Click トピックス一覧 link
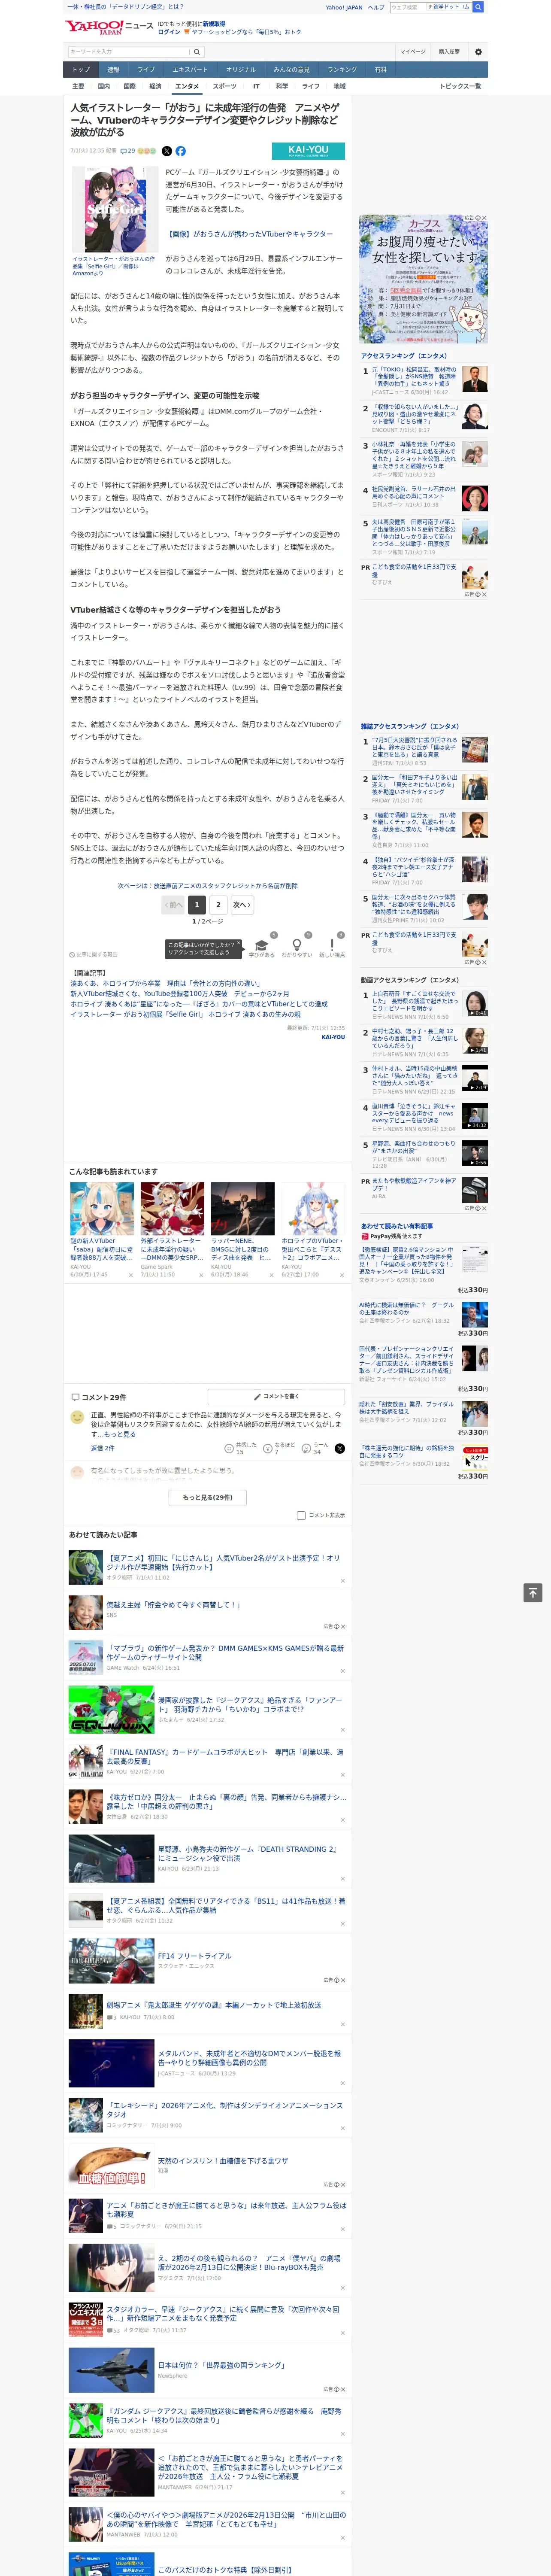551x2576 pixels. pyautogui.click(x=460, y=86)
